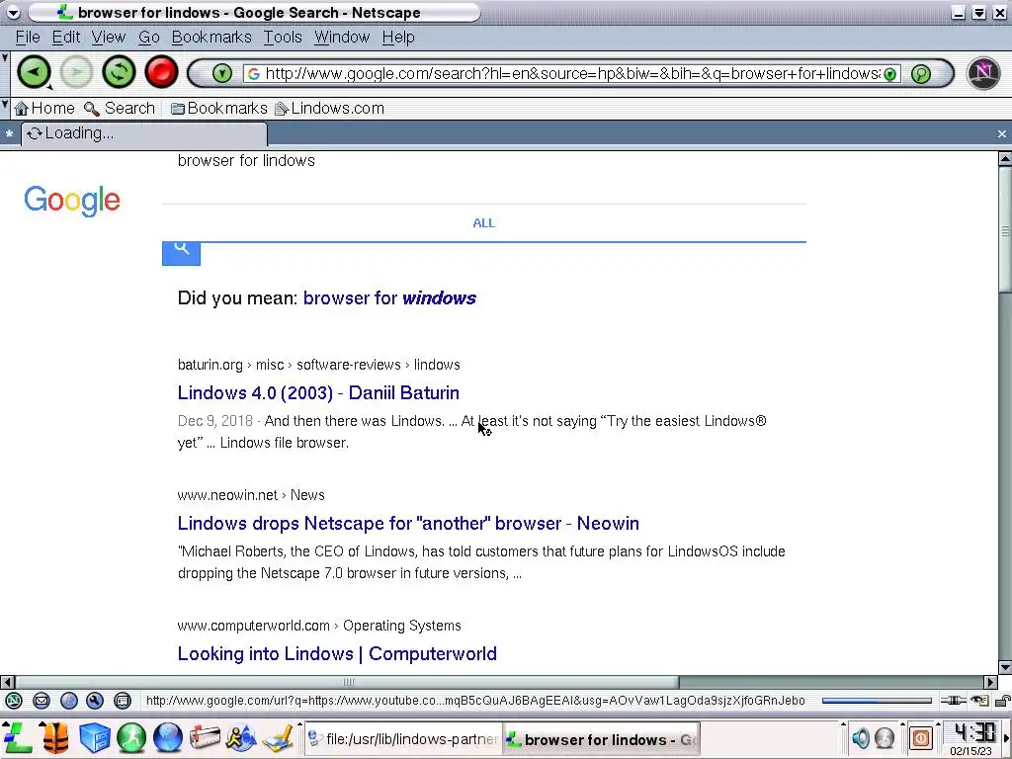Click the cookie/privacy eye icon in status bar
Screen dimensions: 1012x759
pos(979,701)
